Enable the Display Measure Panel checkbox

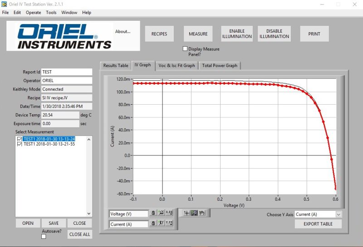[185, 49]
